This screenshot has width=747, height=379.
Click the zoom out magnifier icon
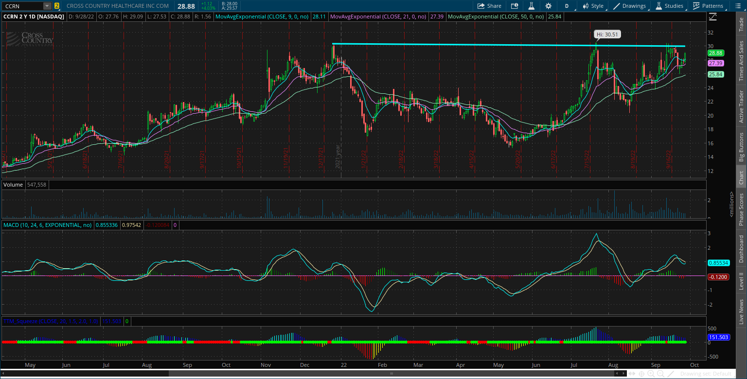[660, 374]
